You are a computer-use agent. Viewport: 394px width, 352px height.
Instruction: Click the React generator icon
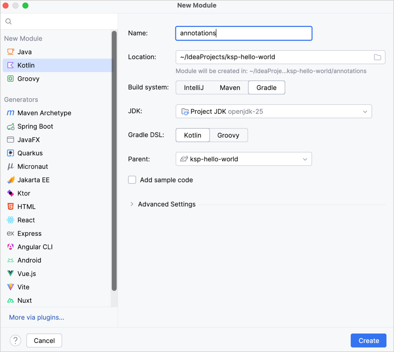point(10,220)
